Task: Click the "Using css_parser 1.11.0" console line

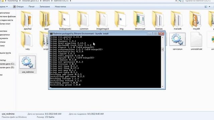Action: pos(66,37)
